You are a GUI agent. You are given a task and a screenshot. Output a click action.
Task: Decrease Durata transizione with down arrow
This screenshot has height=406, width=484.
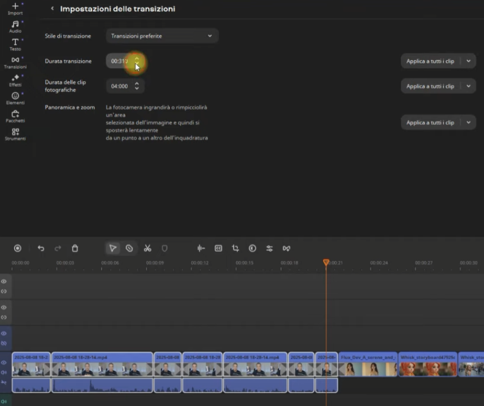(137, 64)
